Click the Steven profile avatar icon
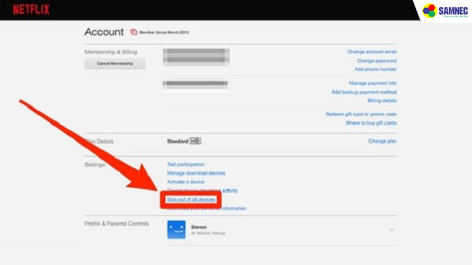This screenshot has height=265, width=472. point(176,230)
